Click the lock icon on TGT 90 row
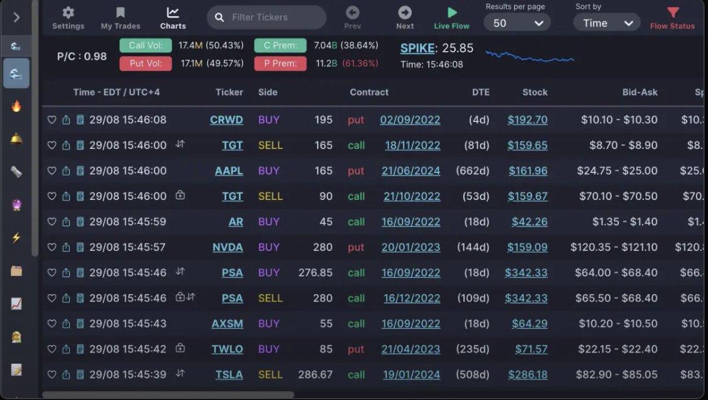 click(x=180, y=195)
